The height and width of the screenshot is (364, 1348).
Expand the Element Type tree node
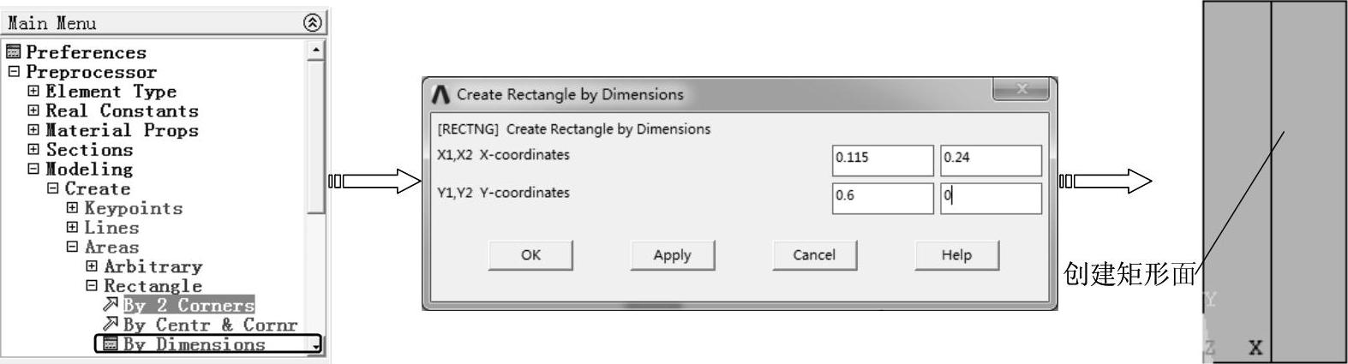point(33,91)
